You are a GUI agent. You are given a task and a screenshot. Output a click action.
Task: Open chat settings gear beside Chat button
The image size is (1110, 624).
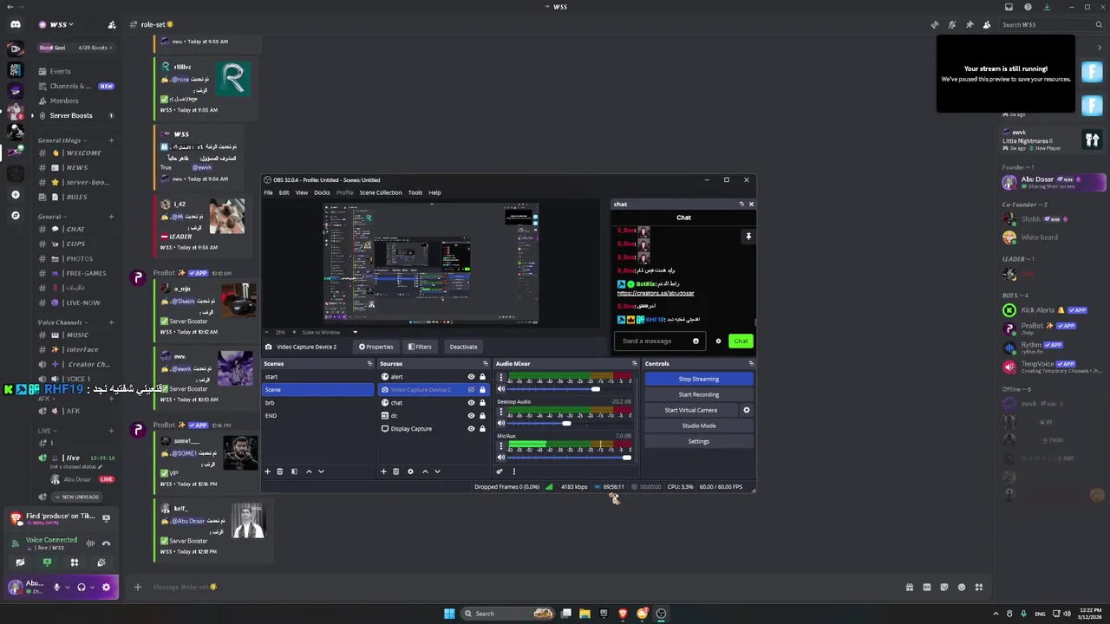click(x=718, y=341)
